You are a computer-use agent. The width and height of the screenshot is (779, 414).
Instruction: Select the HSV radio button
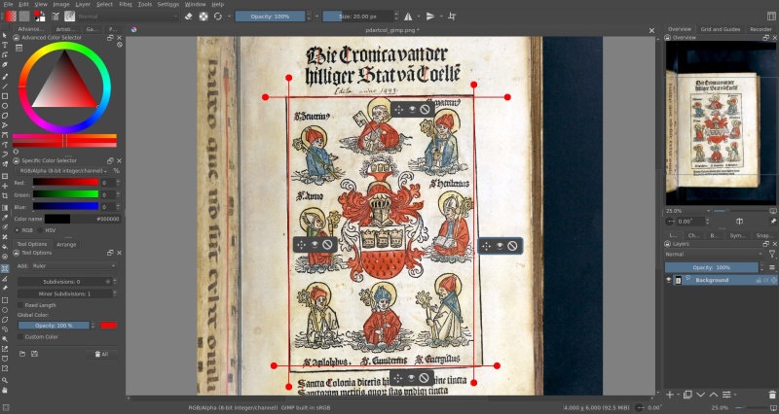(40, 230)
